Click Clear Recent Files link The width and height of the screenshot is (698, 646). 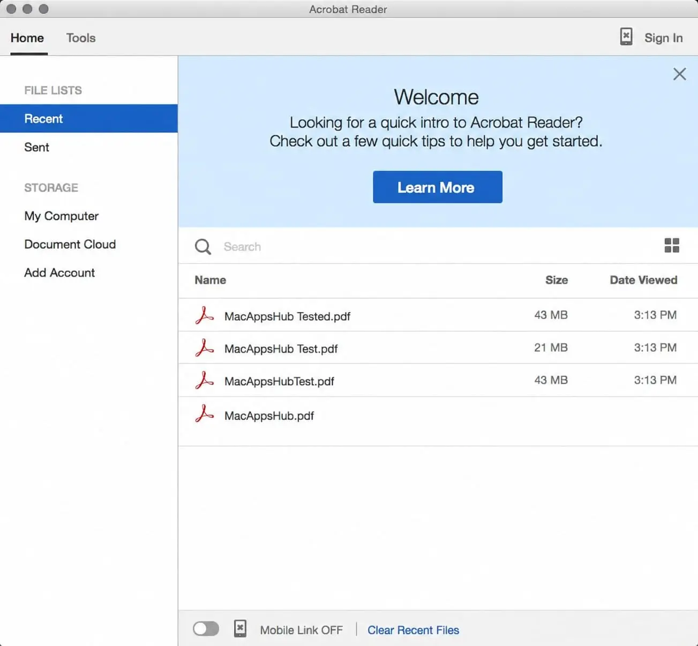(x=413, y=630)
